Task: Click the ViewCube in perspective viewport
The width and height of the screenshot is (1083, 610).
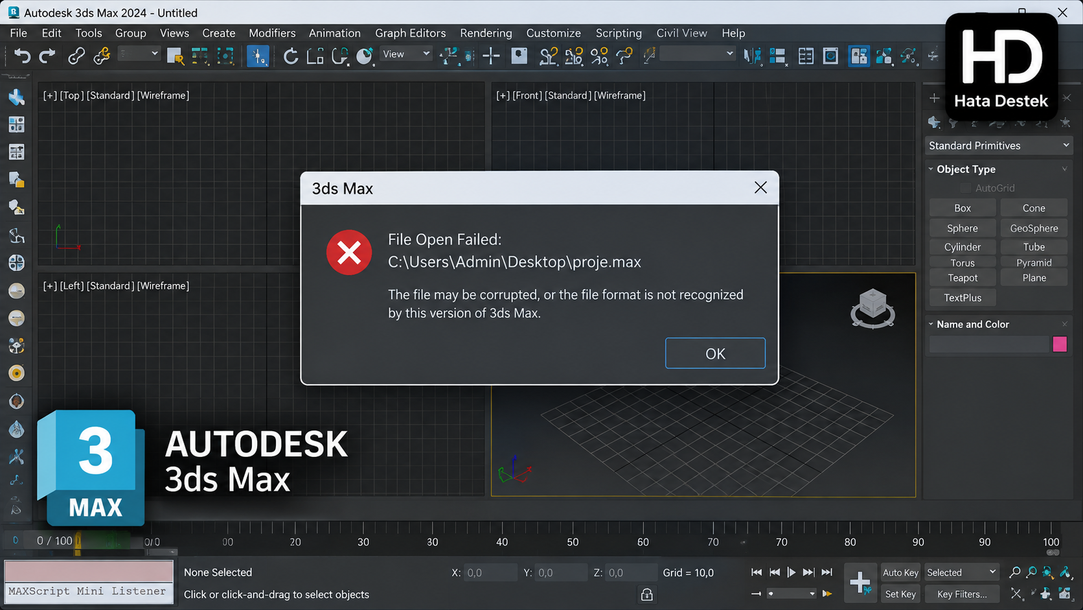Action: coord(872,309)
